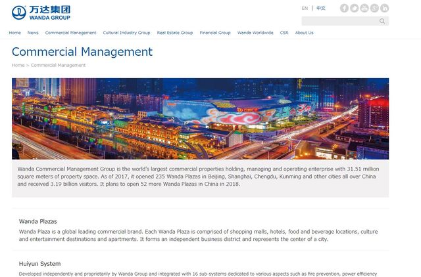The image size is (421, 277).
Task: Open Commercial Management in navigation bar
Action: (70, 33)
